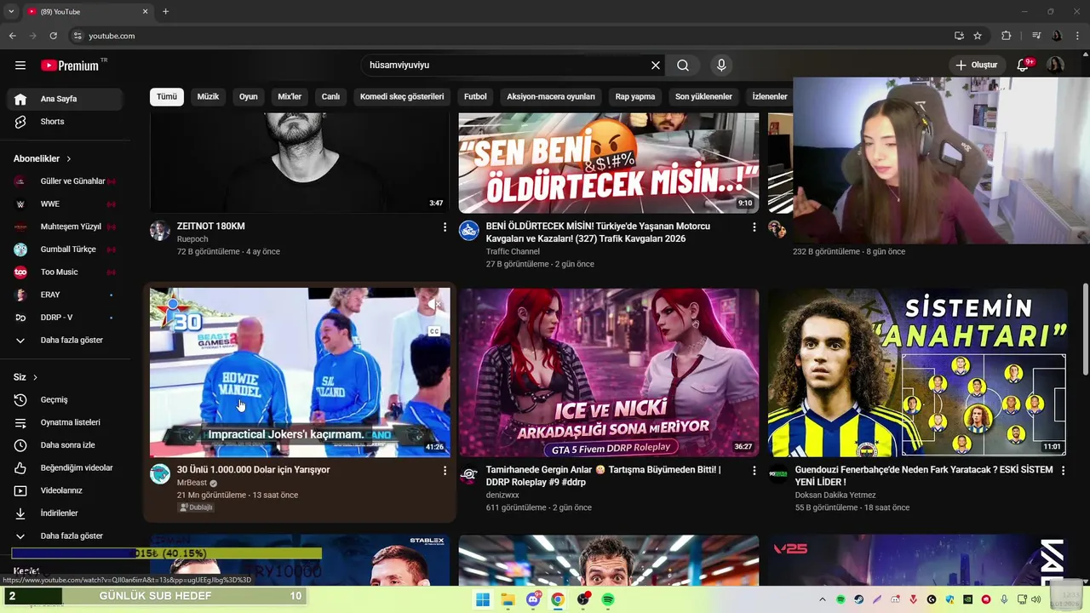1090x613 pixels.
Task: Open the account avatar menu
Action: tap(1055, 66)
